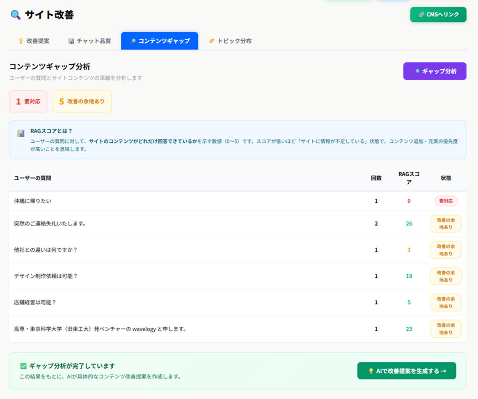
Task: Click the magnifier icon on コンテンツギャップ tab
Action: [x=133, y=41]
